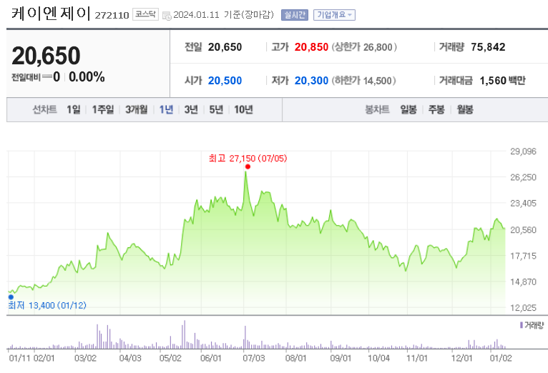This screenshot has width=548, height=373.
Task: Click the 상한가 26,800 text
Action: (x=364, y=47)
